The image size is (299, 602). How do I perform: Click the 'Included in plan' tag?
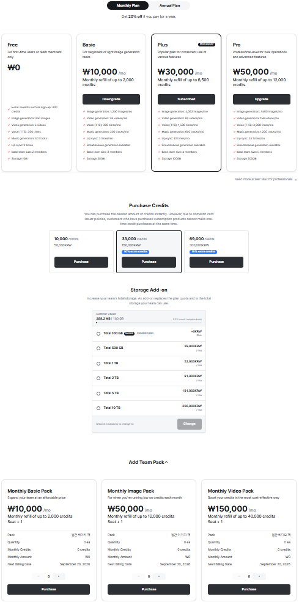tap(145, 333)
